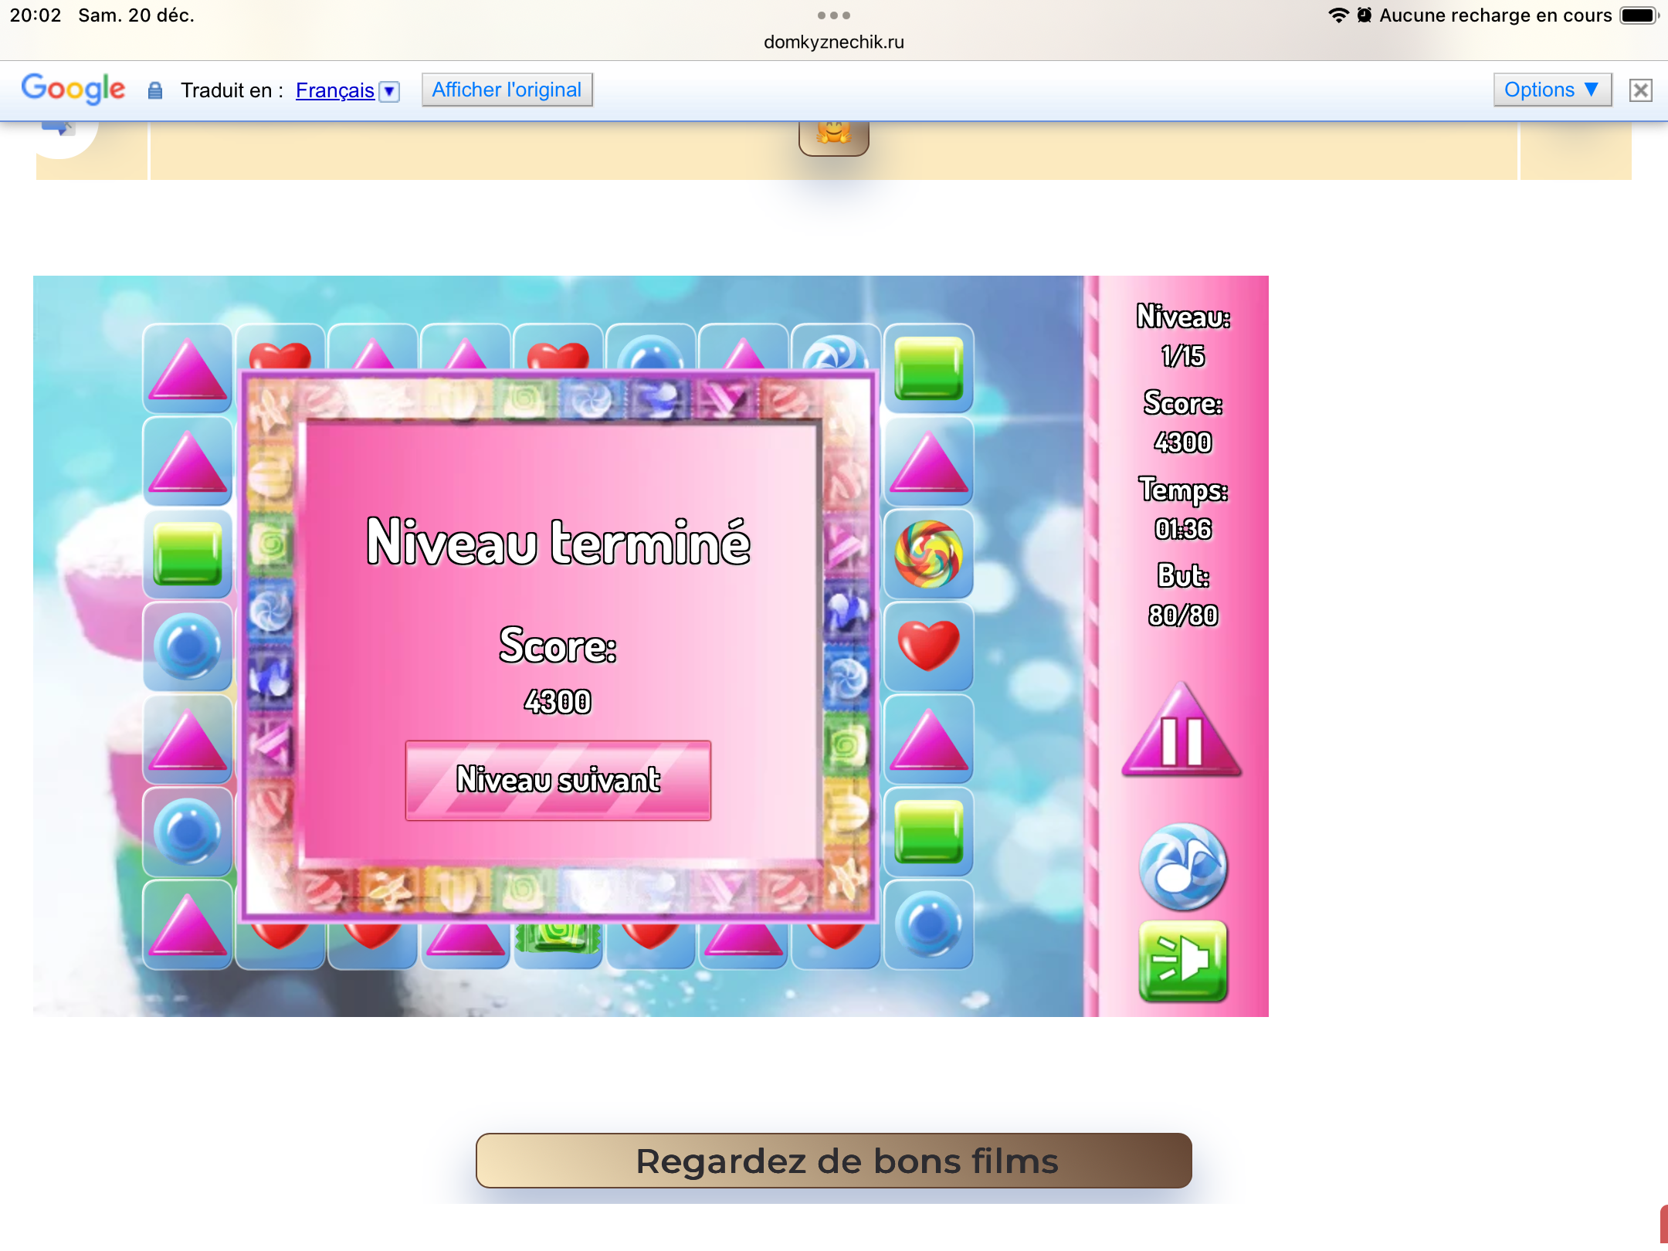Tap the pink triangle in the top-left corner
The width and height of the screenshot is (1668, 1251).
pos(188,369)
